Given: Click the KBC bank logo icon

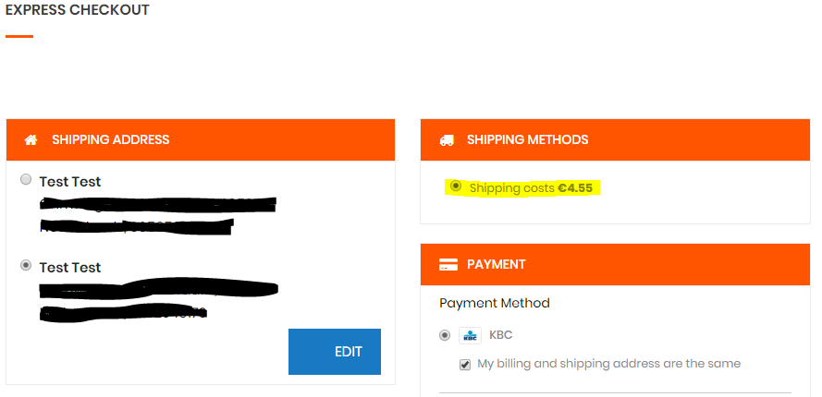Looking at the screenshot, I should pos(471,335).
